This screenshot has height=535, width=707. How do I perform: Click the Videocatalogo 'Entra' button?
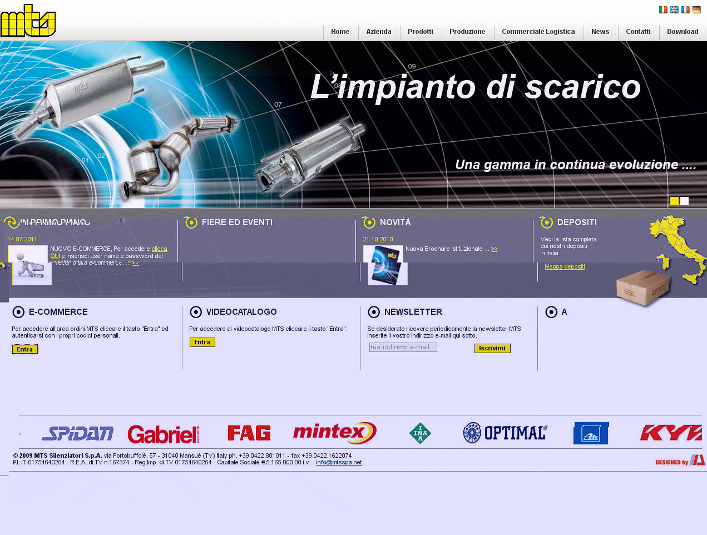point(202,342)
